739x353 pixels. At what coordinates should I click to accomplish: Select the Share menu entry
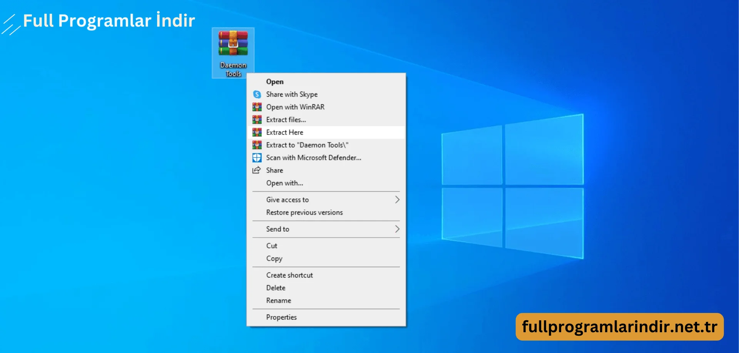(326, 170)
